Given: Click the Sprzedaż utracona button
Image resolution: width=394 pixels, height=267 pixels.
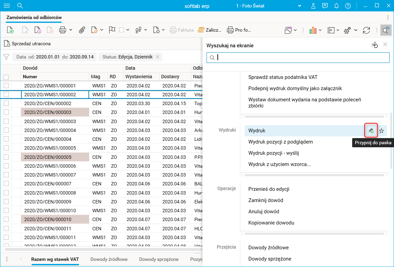Looking at the screenshot, I should 28,44.
